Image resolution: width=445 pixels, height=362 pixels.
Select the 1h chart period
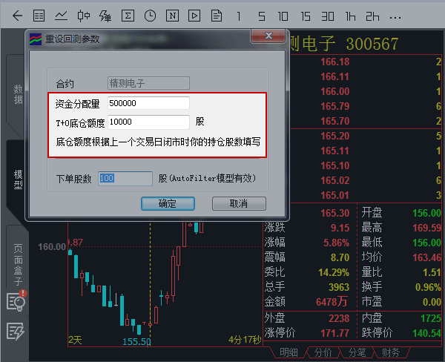coord(351,15)
